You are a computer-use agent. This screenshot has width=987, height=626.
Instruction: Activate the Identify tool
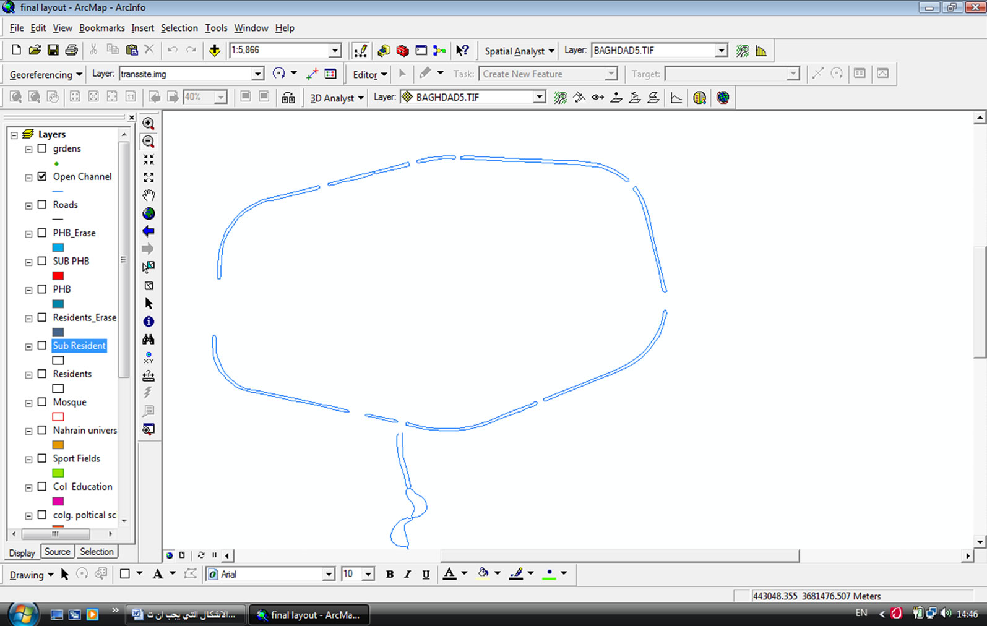pyautogui.click(x=149, y=322)
